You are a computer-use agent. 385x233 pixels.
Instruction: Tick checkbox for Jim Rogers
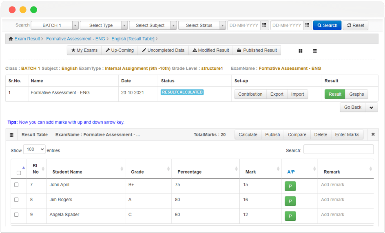click(16, 200)
